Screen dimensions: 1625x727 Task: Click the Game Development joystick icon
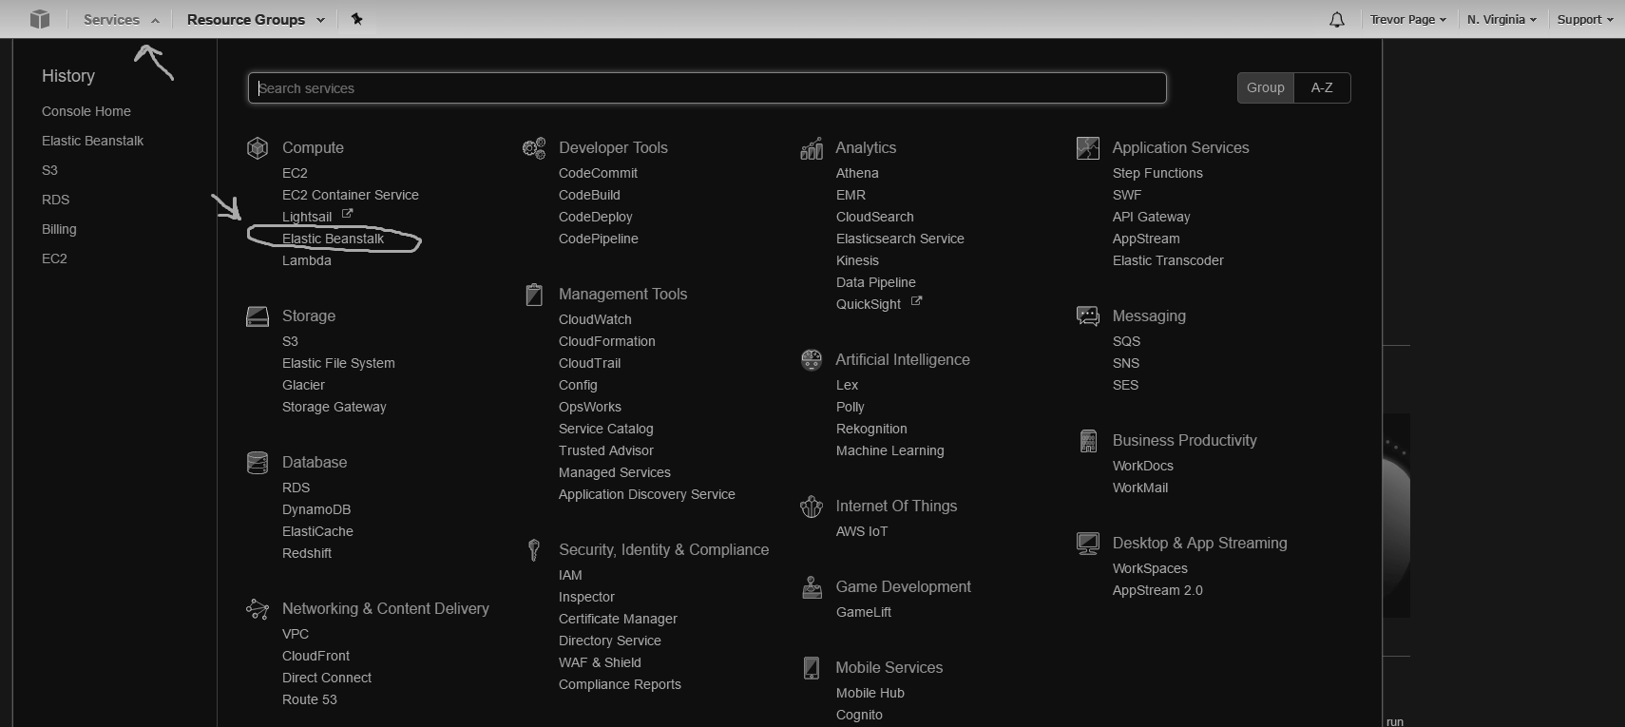[x=812, y=587]
